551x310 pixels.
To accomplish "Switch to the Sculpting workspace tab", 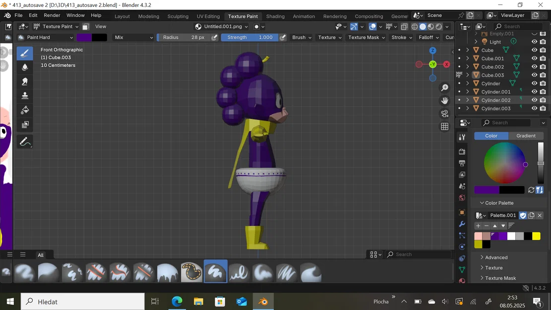I will [x=178, y=16].
